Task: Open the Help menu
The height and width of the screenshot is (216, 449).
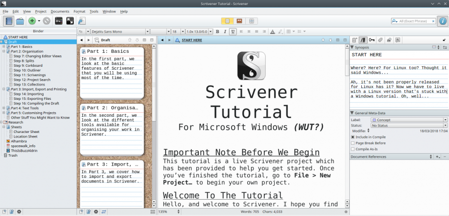Action: tap(124, 11)
